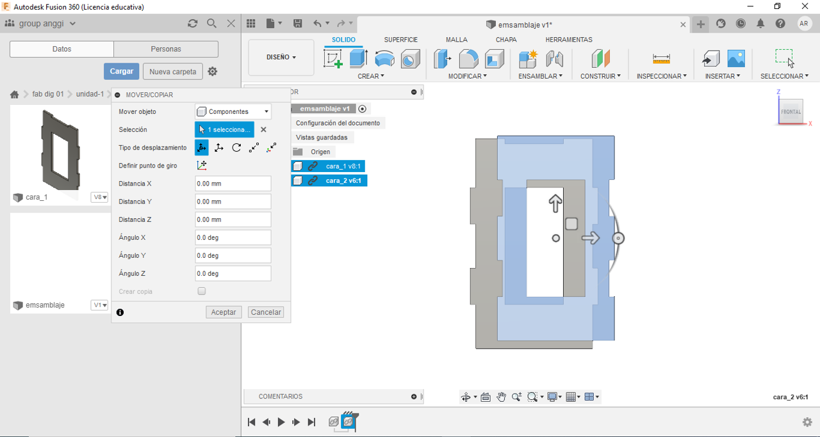Open the data panel grid icon
This screenshot has height=437, width=820.
point(251,24)
